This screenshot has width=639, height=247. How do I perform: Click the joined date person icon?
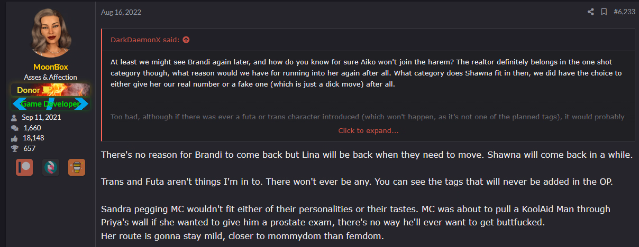(x=14, y=117)
